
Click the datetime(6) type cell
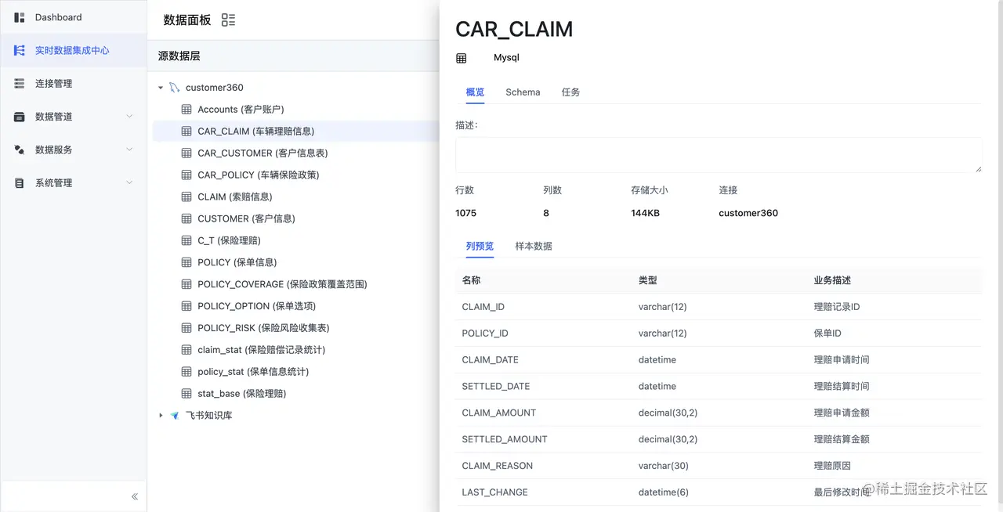click(x=664, y=492)
